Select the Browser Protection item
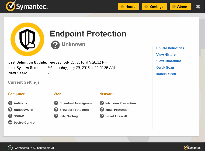The width and height of the screenshot is (205, 151). [74, 110]
